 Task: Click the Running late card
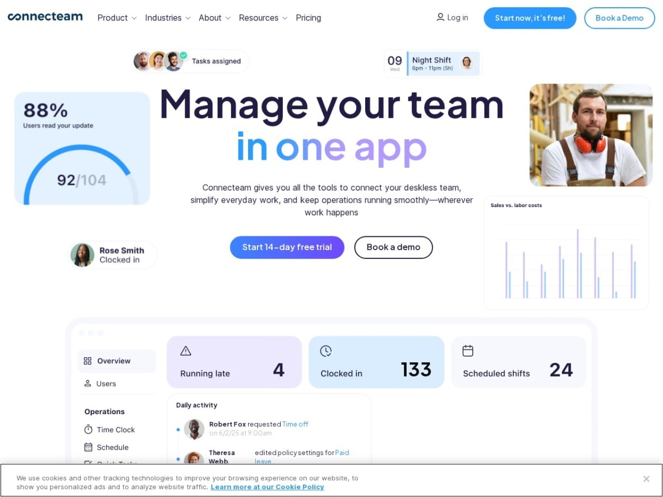point(234,362)
